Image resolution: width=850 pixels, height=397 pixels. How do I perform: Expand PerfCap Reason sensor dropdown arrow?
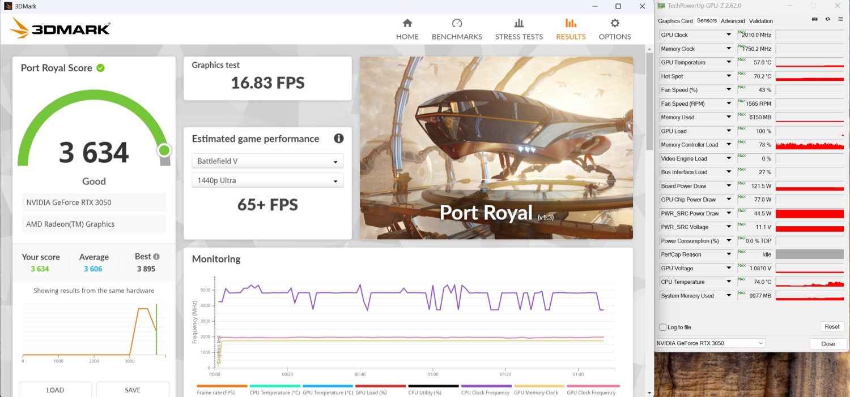(729, 254)
